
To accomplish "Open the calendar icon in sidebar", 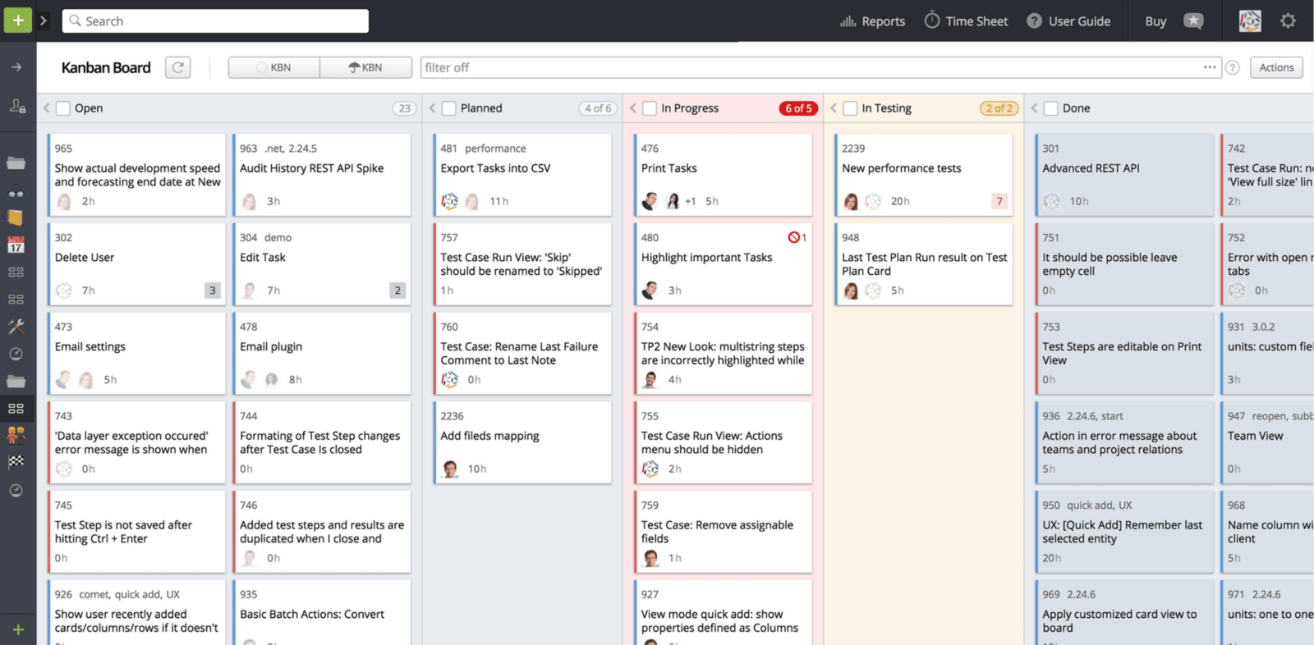I will [x=16, y=245].
